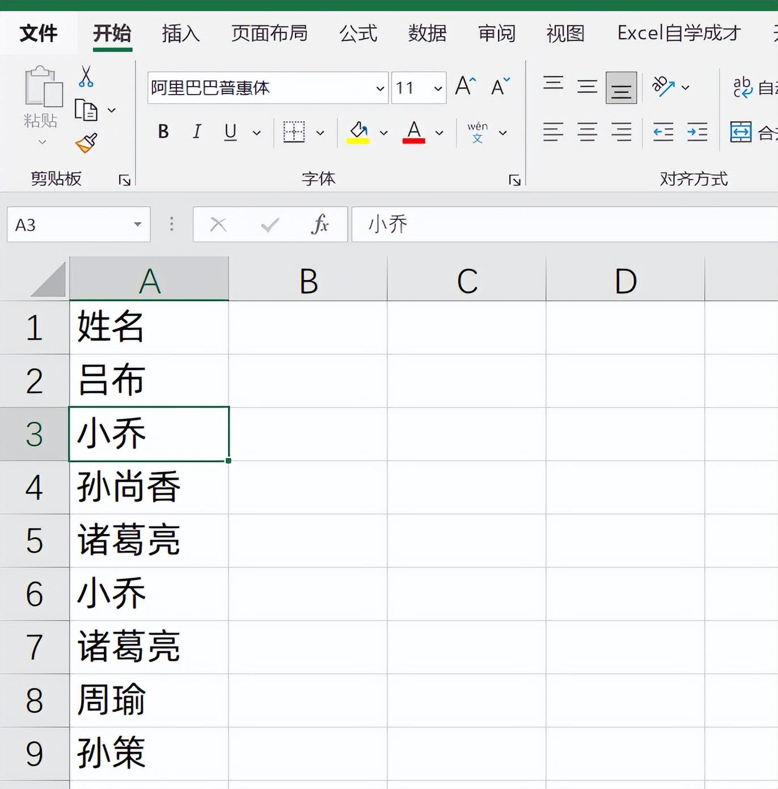This screenshot has width=778, height=789.
Task: Expand border style options
Action: [x=320, y=133]
